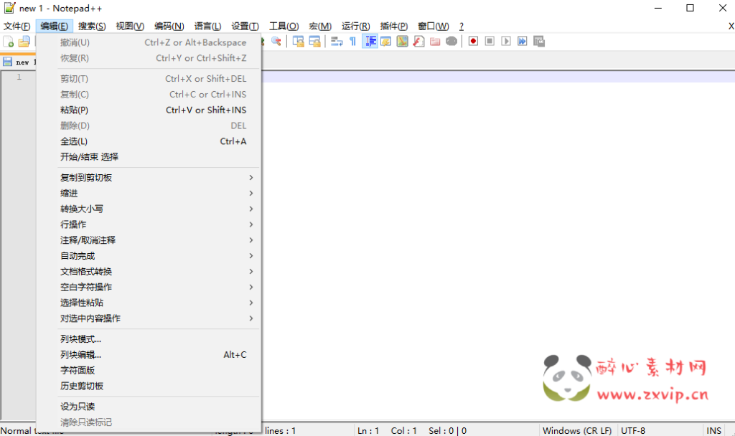Image resolution: width=735 pixels, height=436 pixels.
Task: Toggle Show All Characters (pilcrow icon)
Action: pyautogui.click(x=352, y=41)
